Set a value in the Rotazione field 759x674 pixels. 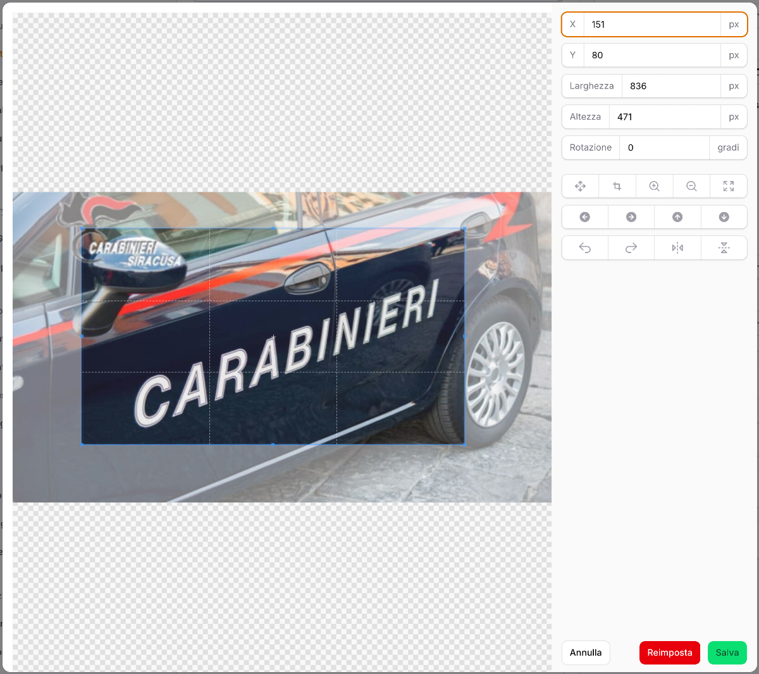[x=664, y=147]
